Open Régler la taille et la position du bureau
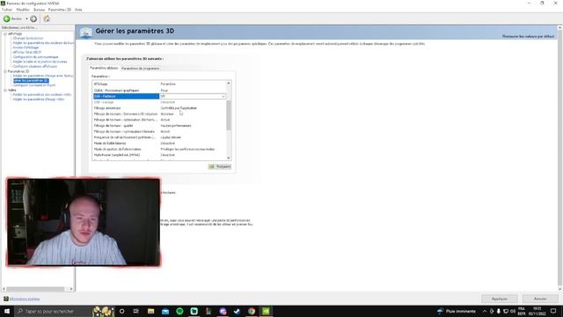 click(x=40, y=62)
